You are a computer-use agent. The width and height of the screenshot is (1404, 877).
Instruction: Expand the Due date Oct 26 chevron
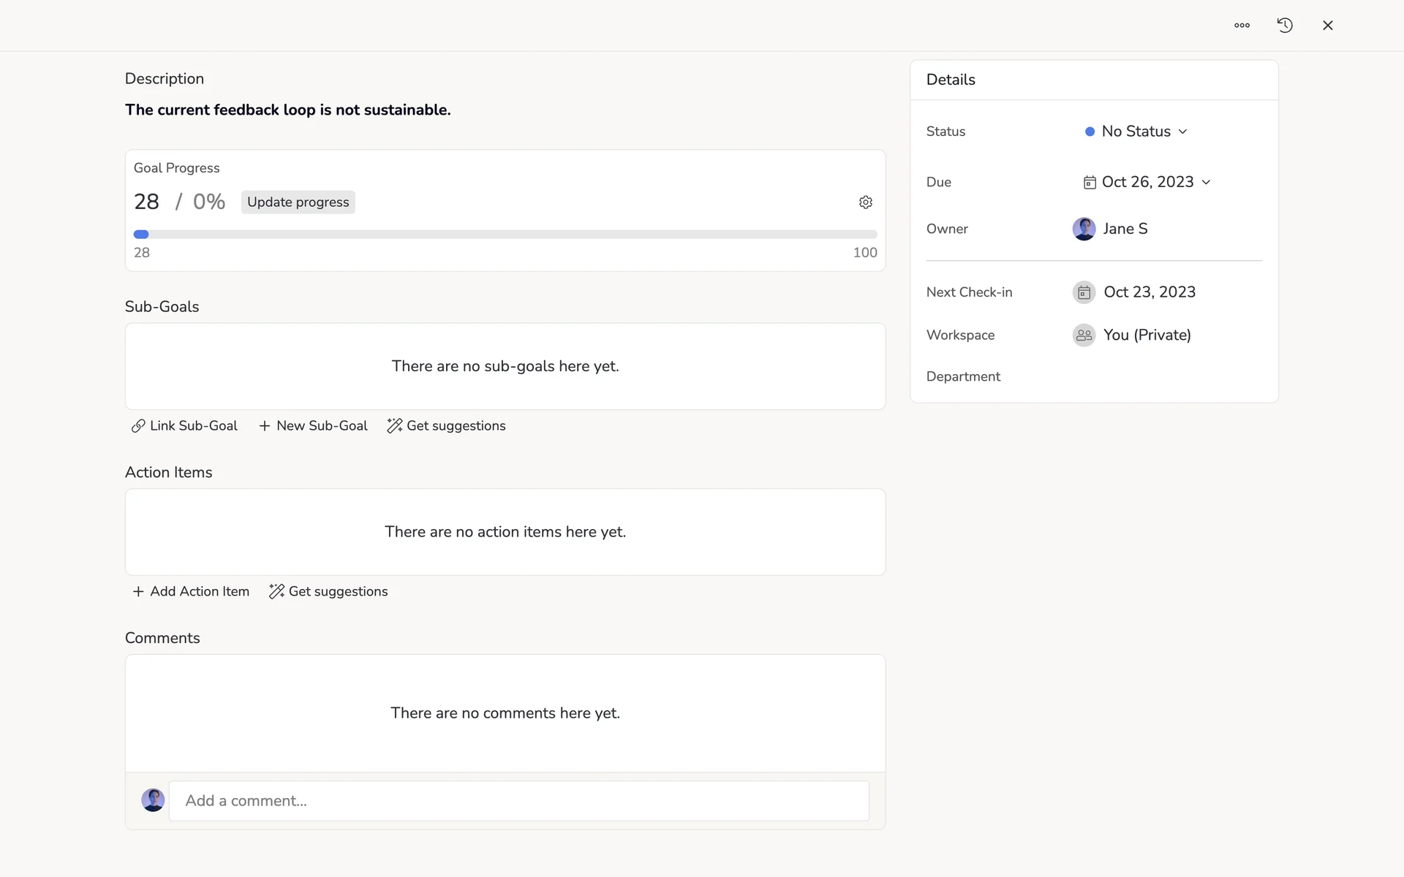coord(1206,183)
